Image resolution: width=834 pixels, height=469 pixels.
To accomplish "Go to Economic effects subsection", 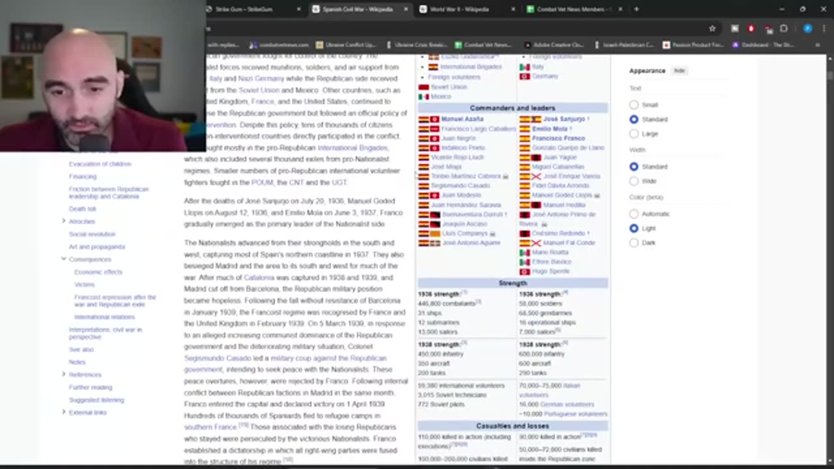I will (98, 272).
